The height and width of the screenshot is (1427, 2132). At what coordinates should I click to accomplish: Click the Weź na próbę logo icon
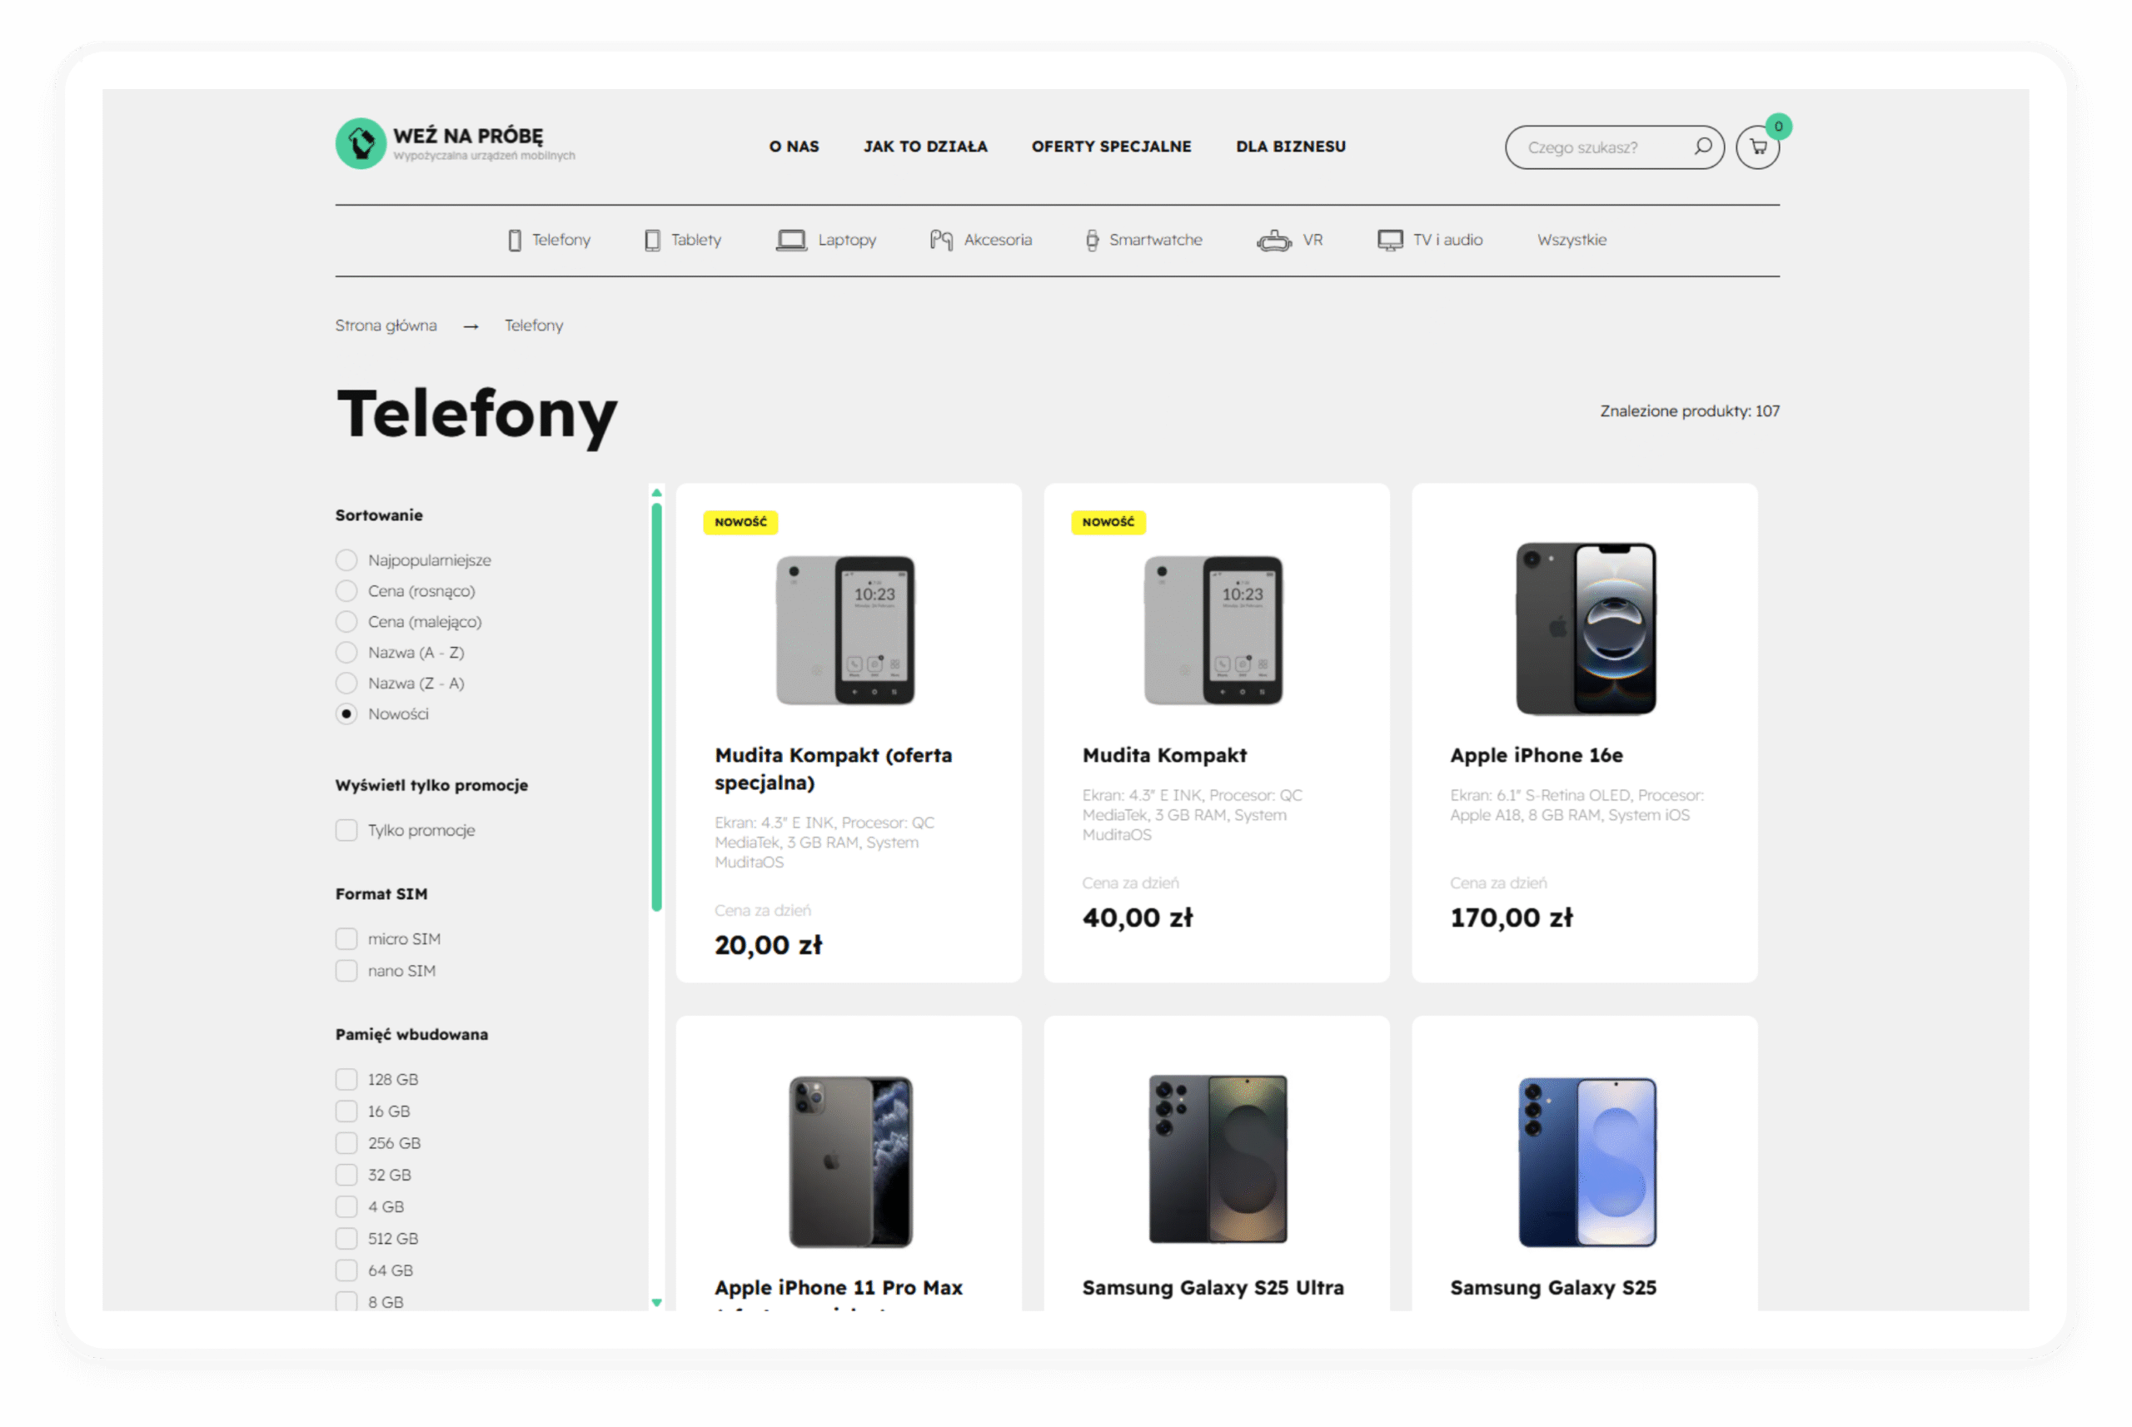pyautogui.click(x=361, y=144)
